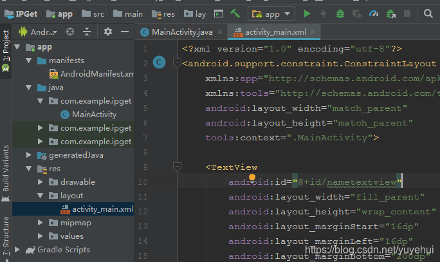Attach debugger to Android process icon
440x262 pixels.
click(x=391, y=14)
